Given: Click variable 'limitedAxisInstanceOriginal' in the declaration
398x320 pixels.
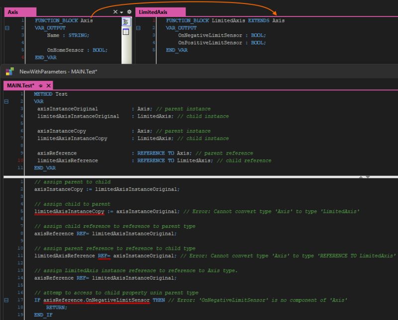Looking at the screenshot, I should (x=78, y=116).
